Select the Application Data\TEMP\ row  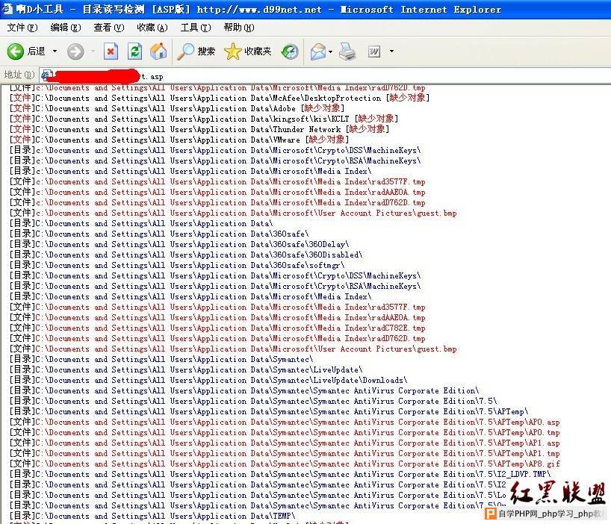point(152,517)
